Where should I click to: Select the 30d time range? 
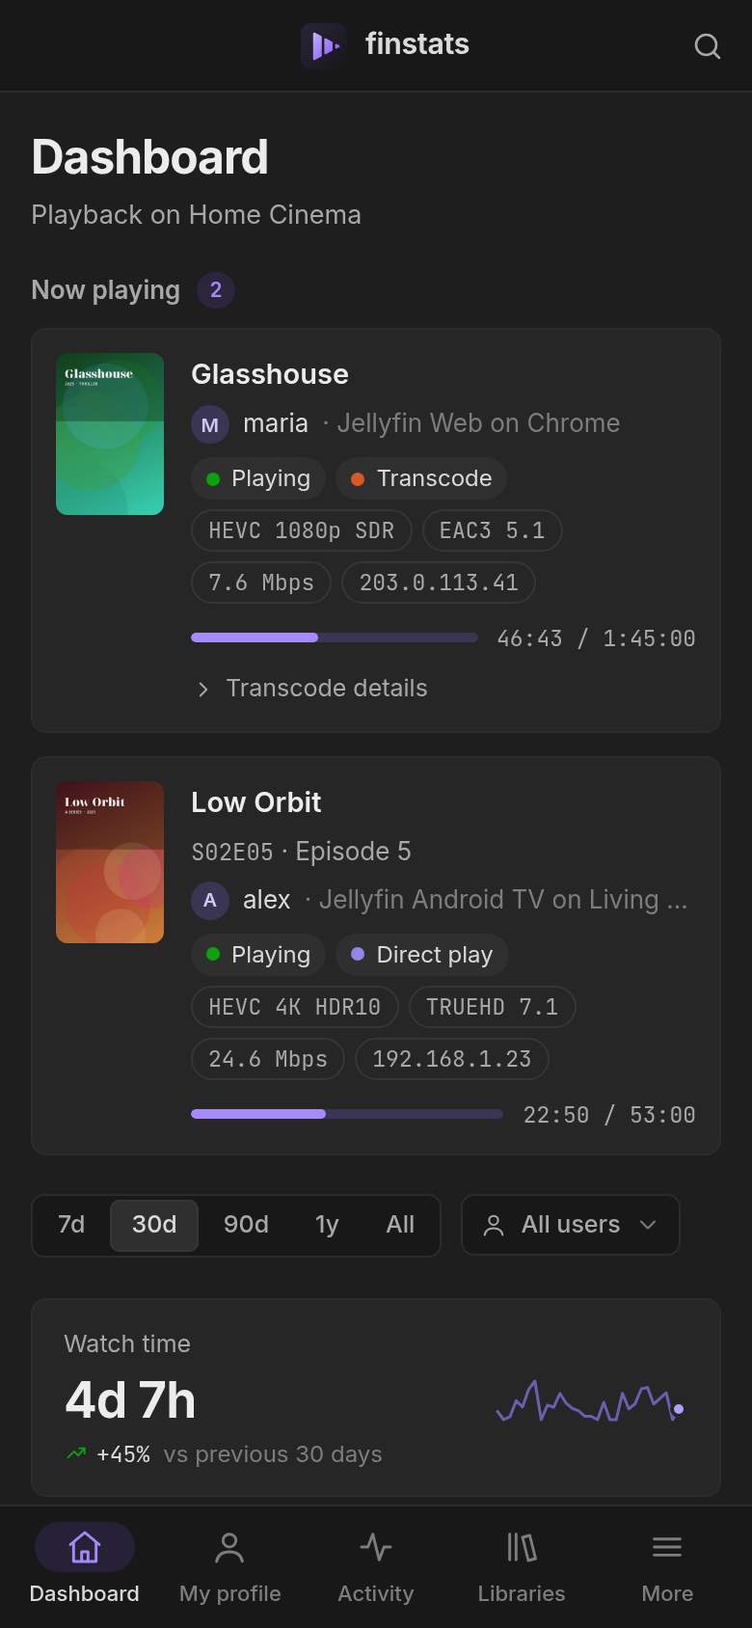coord(154,1225)
